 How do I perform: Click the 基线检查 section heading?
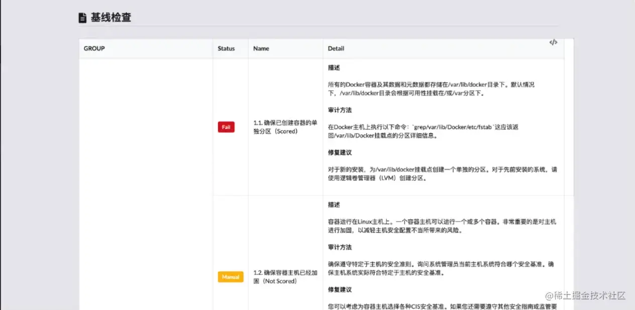click(x=111, y=18)
